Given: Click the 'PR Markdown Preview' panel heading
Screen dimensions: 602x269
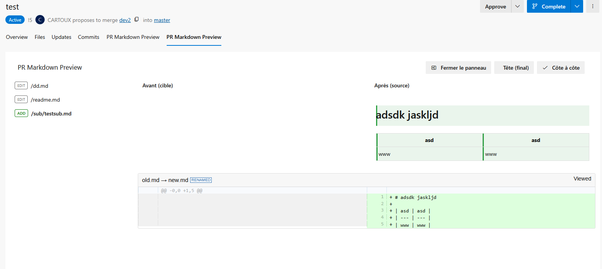Looking at the screenshot, I should coord(50,67).
